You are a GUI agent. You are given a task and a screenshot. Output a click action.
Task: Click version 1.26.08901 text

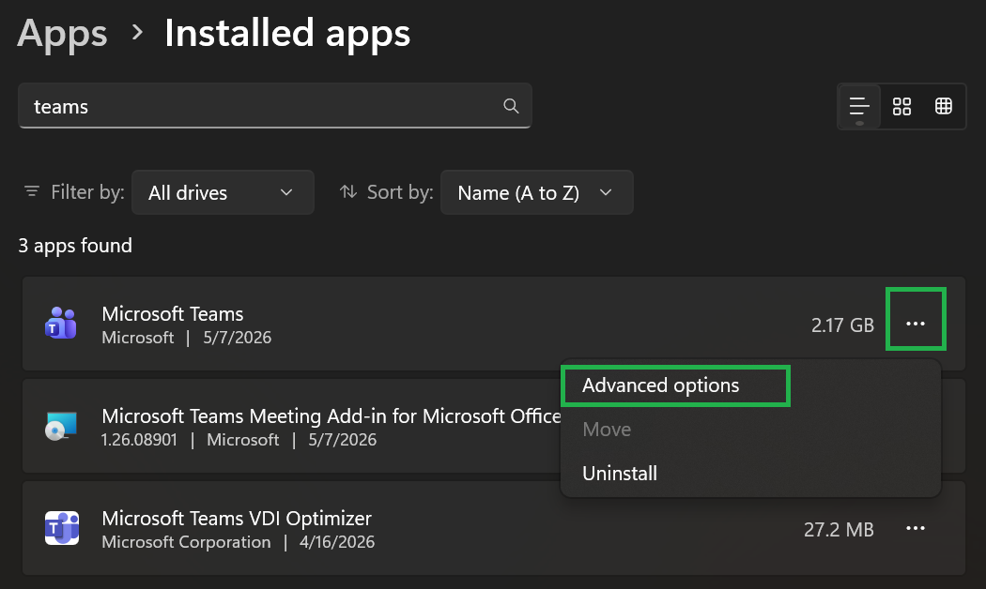coord(139,440)
